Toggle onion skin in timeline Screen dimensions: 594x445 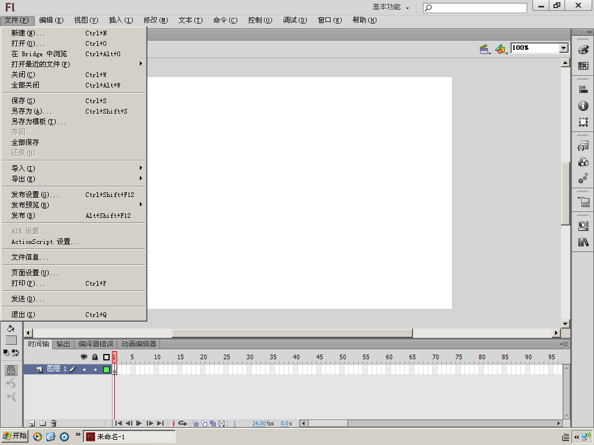point(195,424)
